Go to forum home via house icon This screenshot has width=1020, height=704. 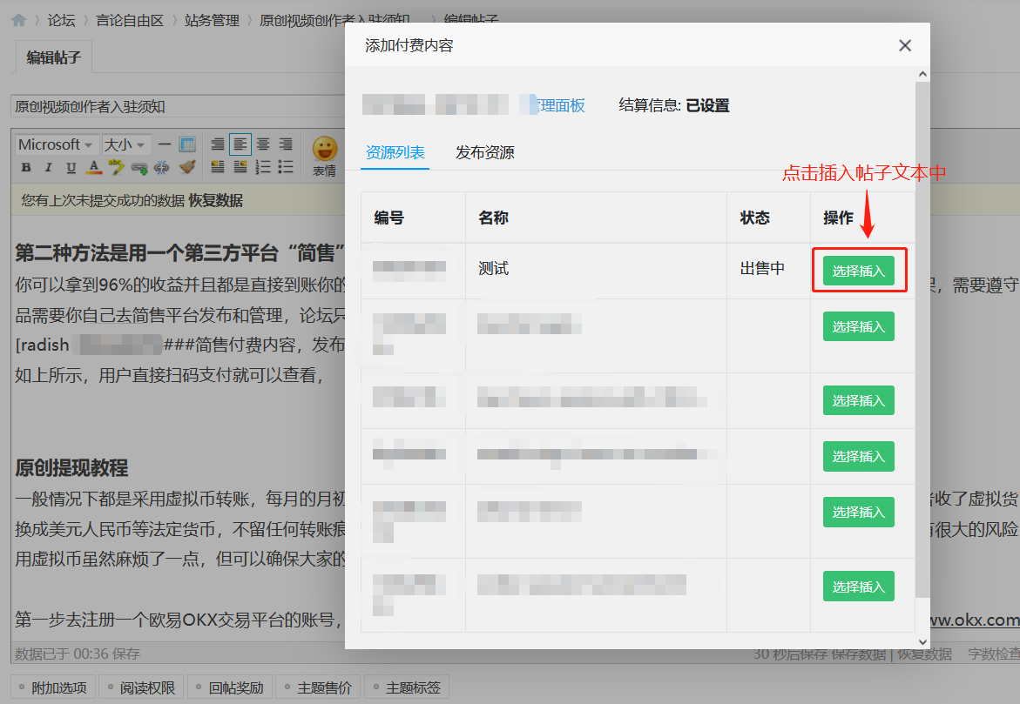[18, 19]
